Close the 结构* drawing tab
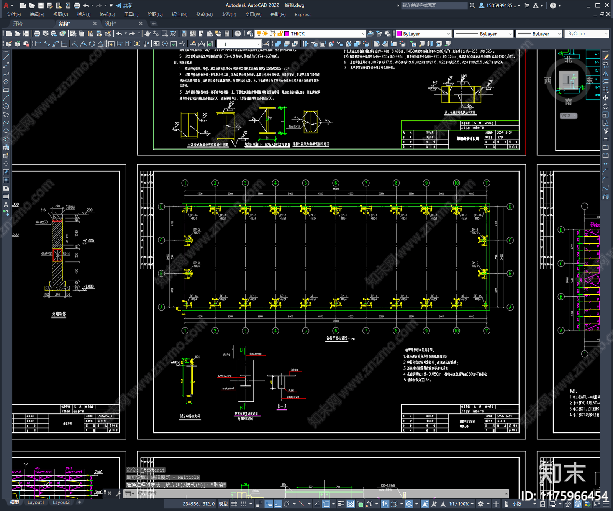Screen dimensions: 613x511 tap(95, 23)
